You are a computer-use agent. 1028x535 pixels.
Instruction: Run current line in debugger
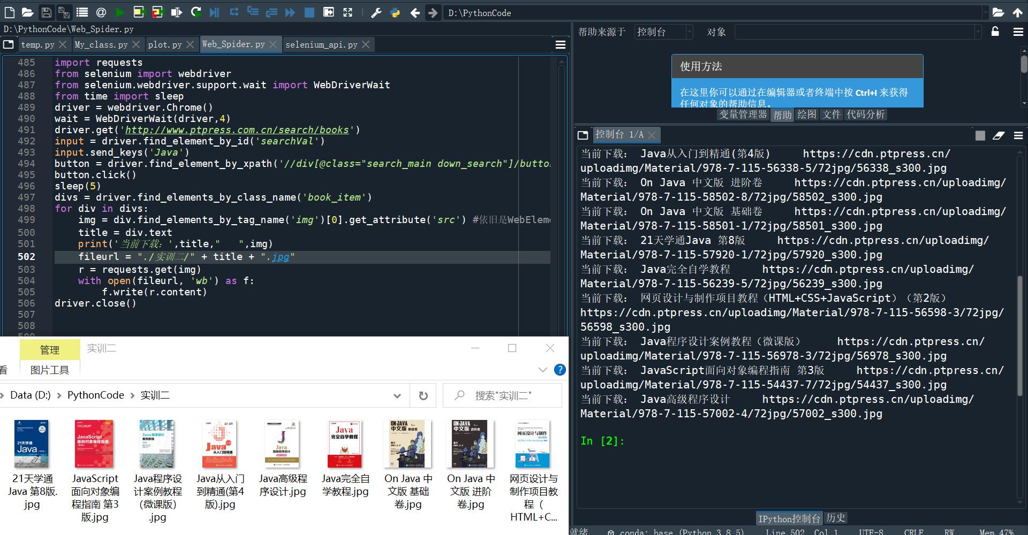234,12
